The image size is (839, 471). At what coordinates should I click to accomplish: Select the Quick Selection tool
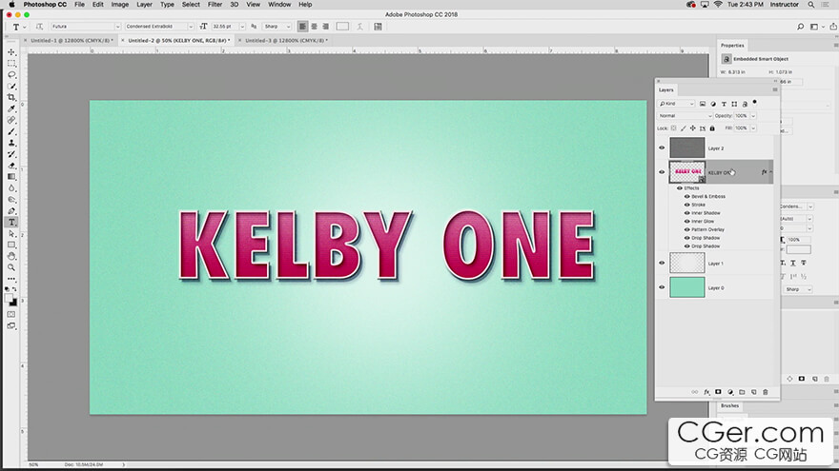tap(11, 86)
